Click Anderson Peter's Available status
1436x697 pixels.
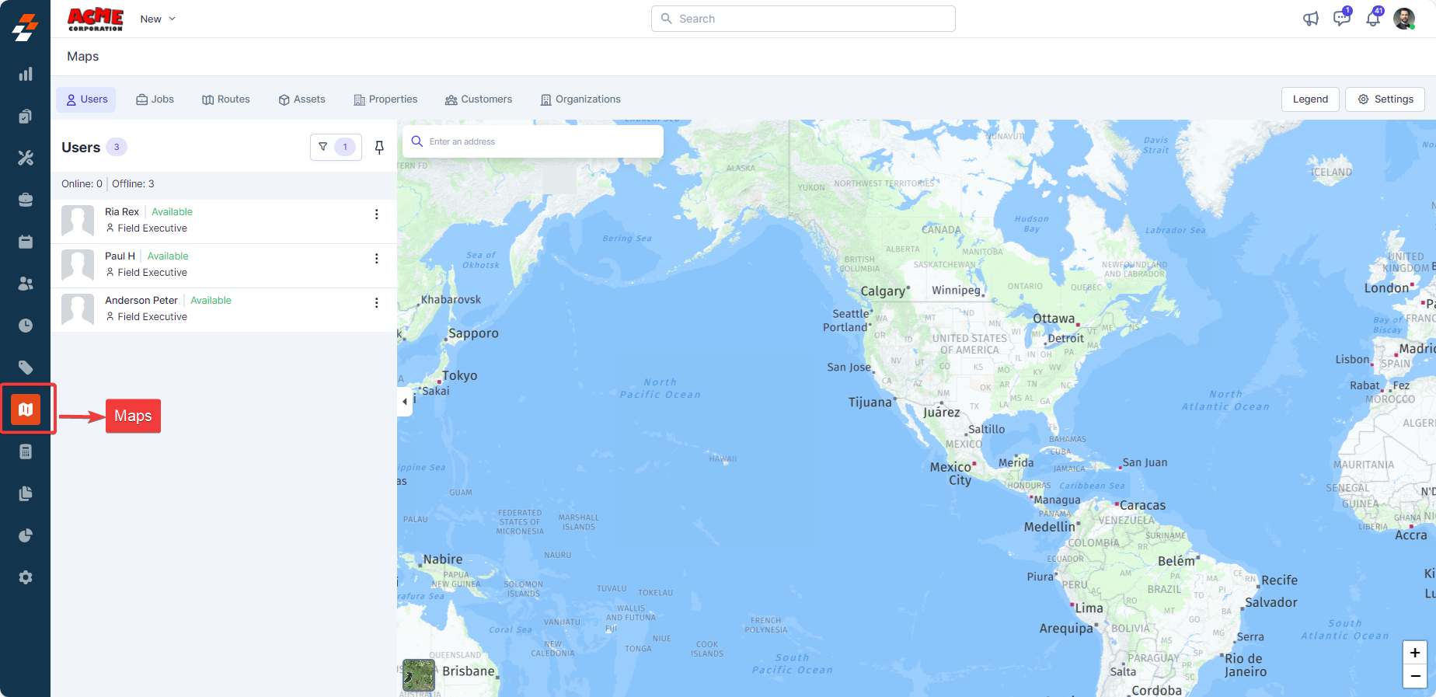coord(211,301)
